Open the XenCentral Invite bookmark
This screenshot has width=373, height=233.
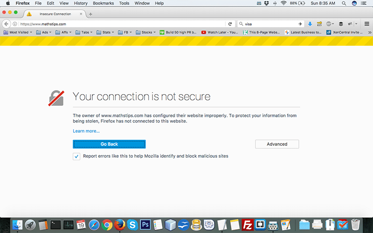click(x=345, y=32)
